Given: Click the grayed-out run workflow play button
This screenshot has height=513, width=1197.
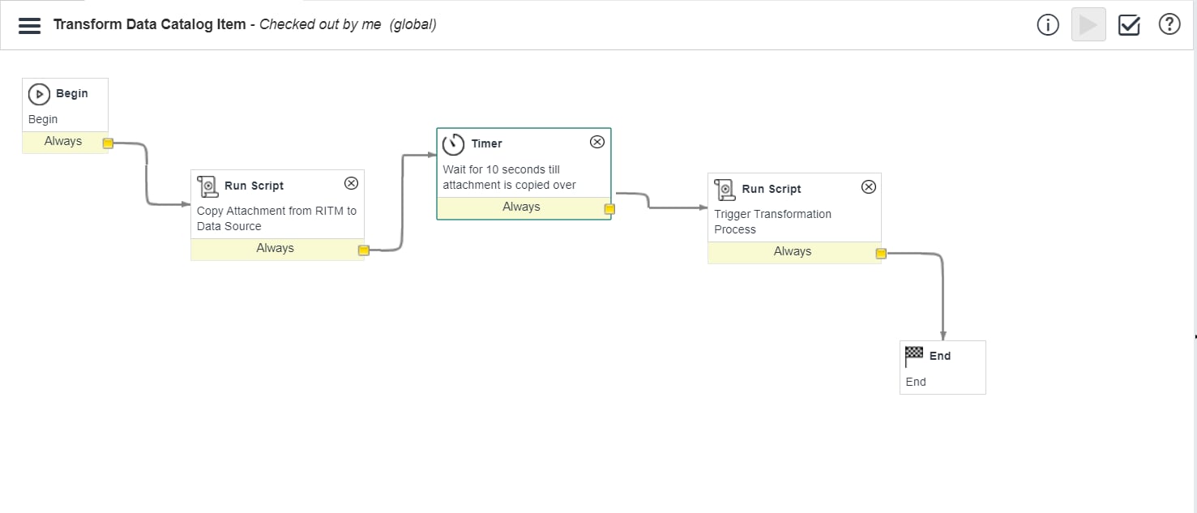Looking at the screenshot, I should pyautogui.click(x=1088, y=24).
